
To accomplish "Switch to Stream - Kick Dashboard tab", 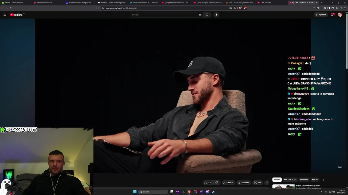I will 16,3.
